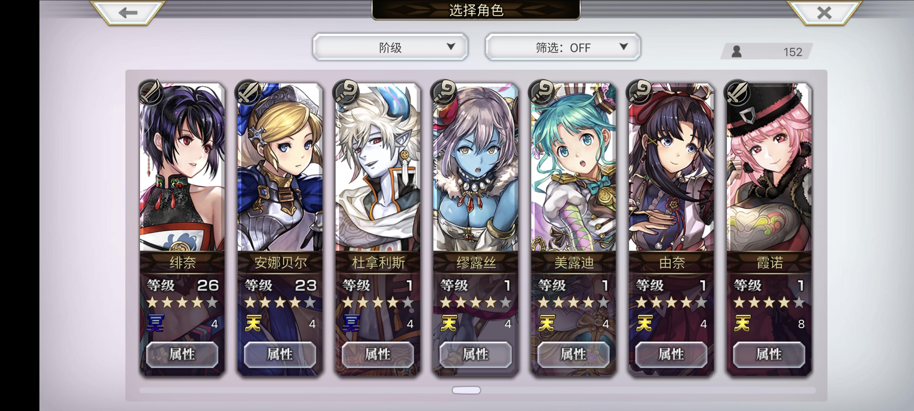
Task: Click the sword class icon on 安娜贝尔's card
Action: (248, 92)
